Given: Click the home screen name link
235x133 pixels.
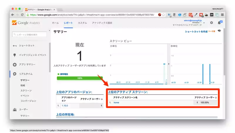Looking at the screenshot, I should (x=116, y=102).
